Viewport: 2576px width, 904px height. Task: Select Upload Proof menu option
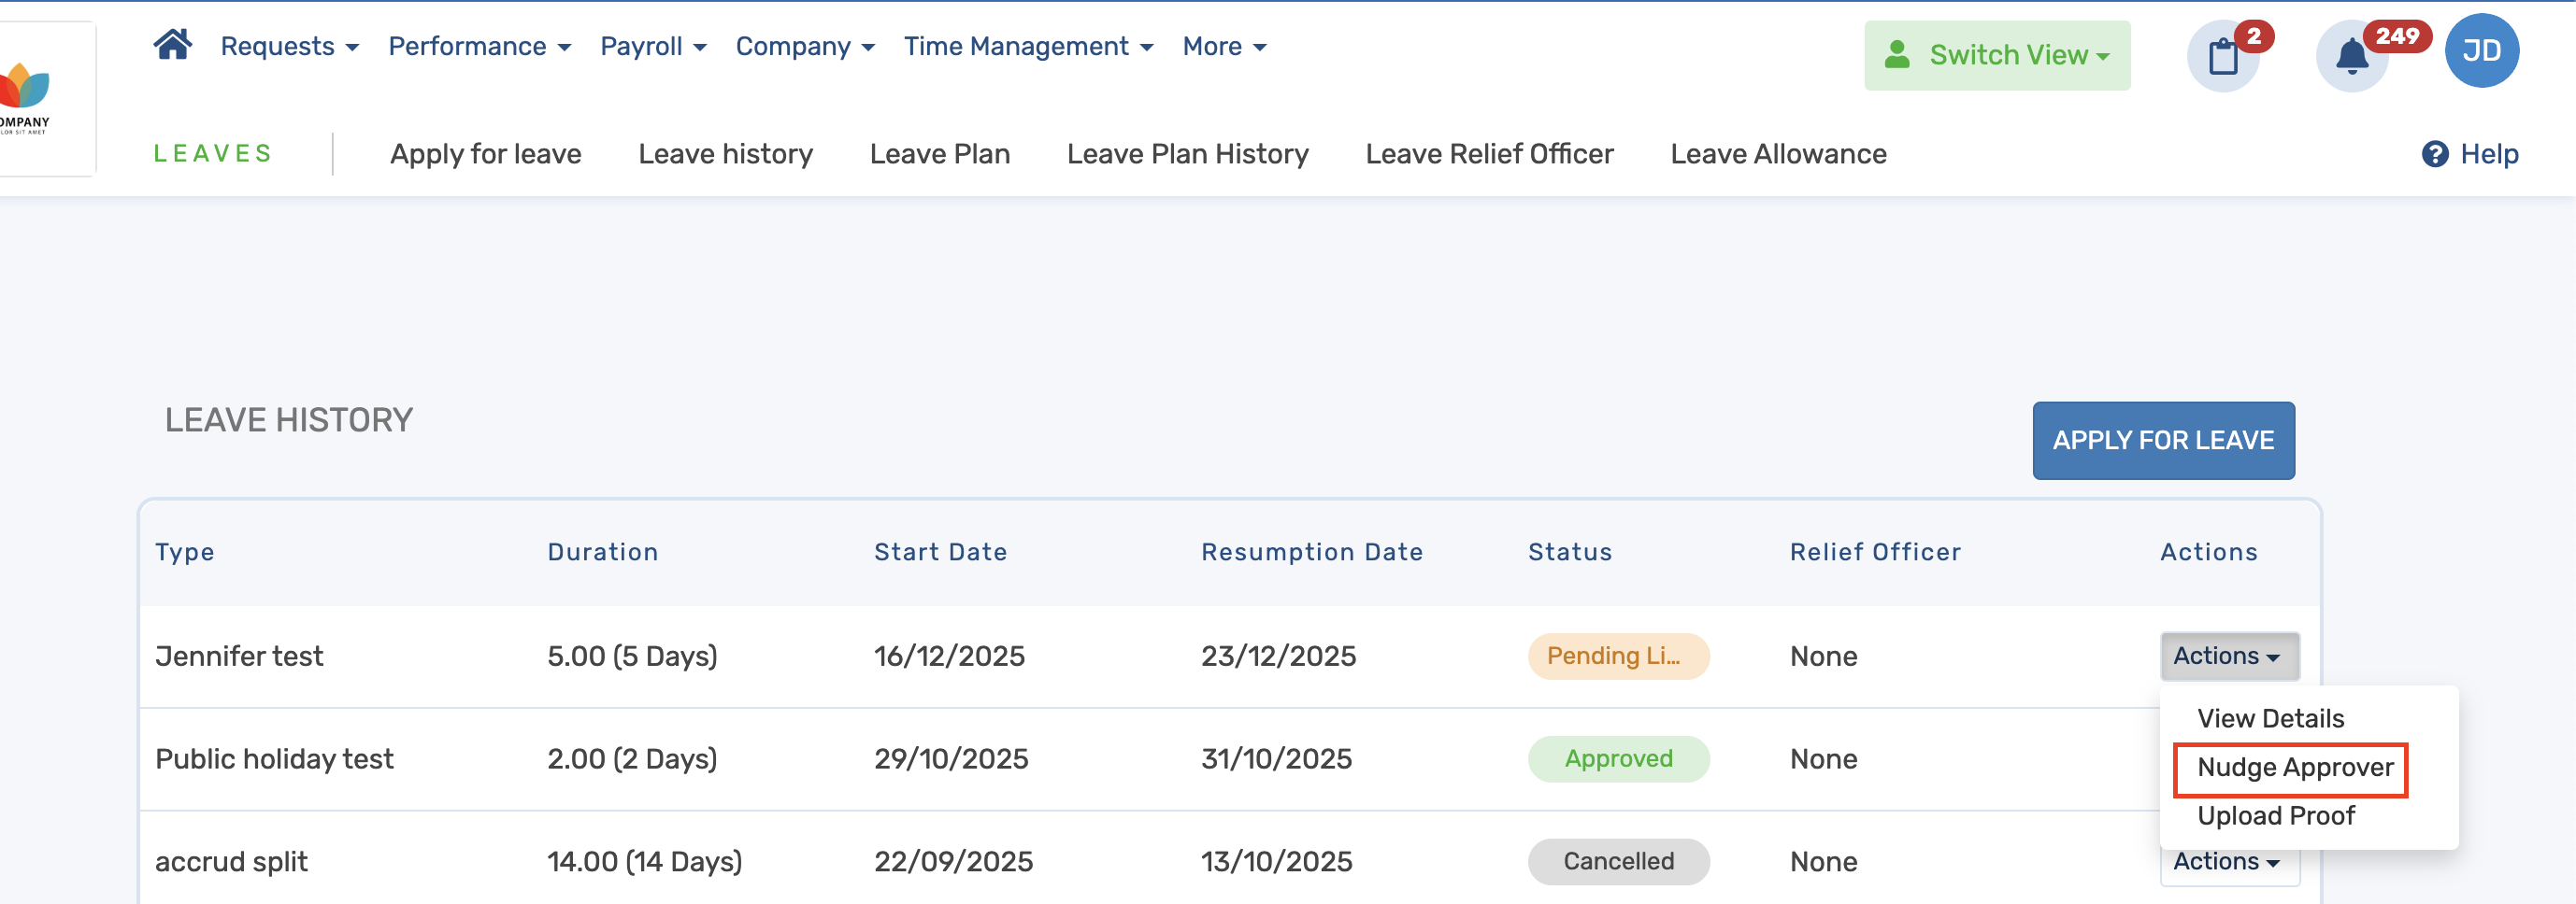coord(2275,816)
